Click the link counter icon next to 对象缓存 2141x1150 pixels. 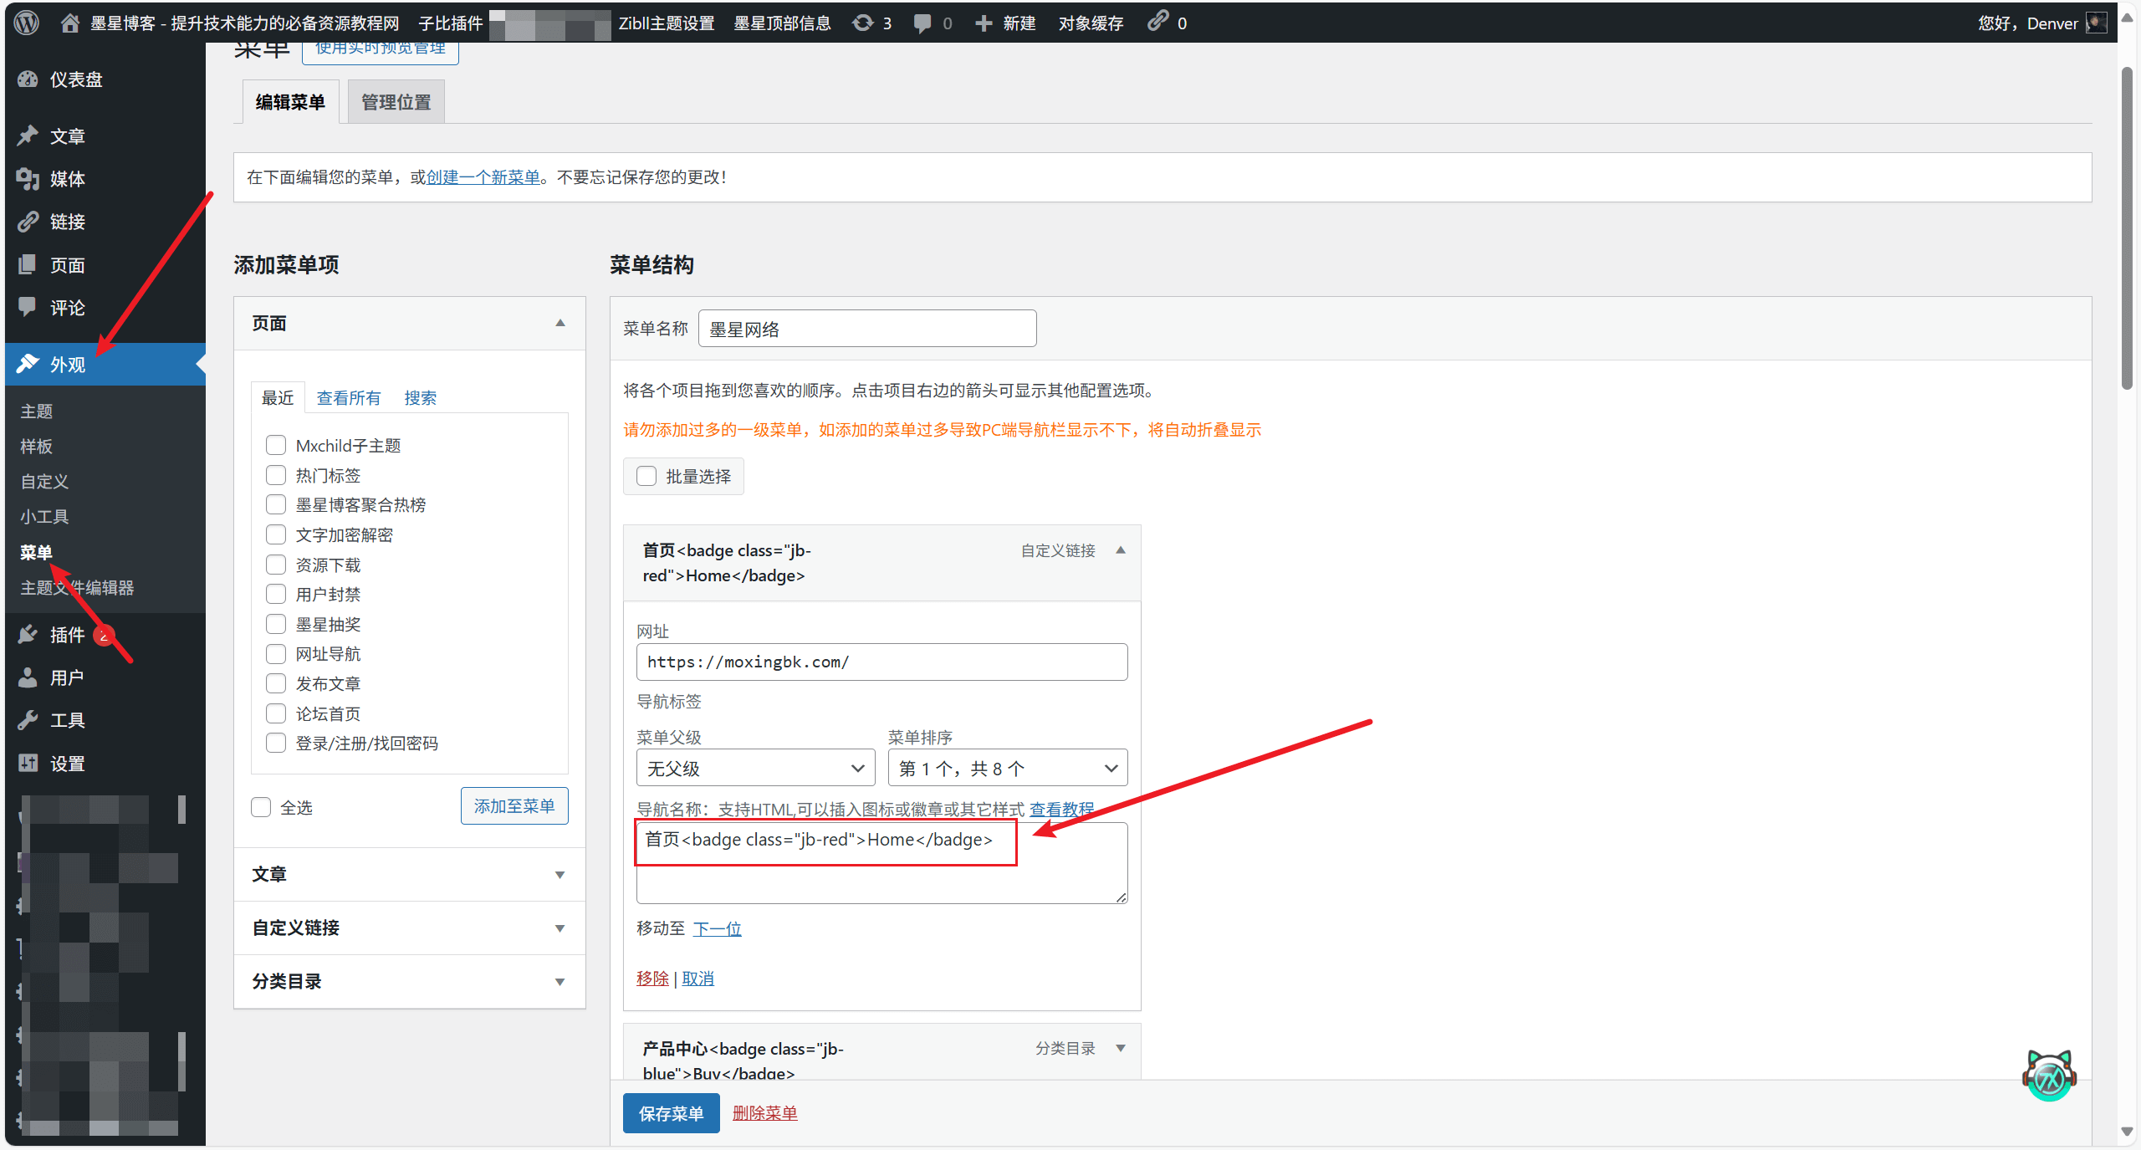pos(1158,23)
